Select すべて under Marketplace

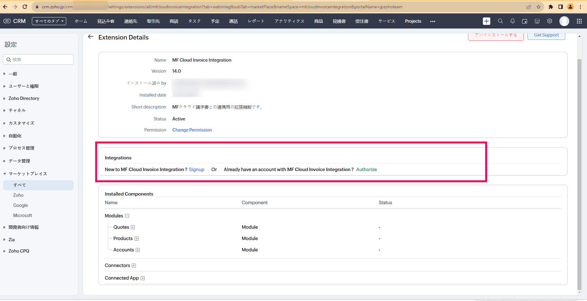pyautogui.click(x=38, y=185)
